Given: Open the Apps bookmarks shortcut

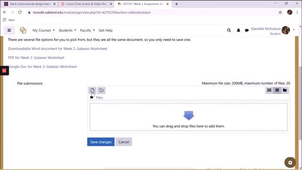Looking at the screenshot, I should (9, 20).
